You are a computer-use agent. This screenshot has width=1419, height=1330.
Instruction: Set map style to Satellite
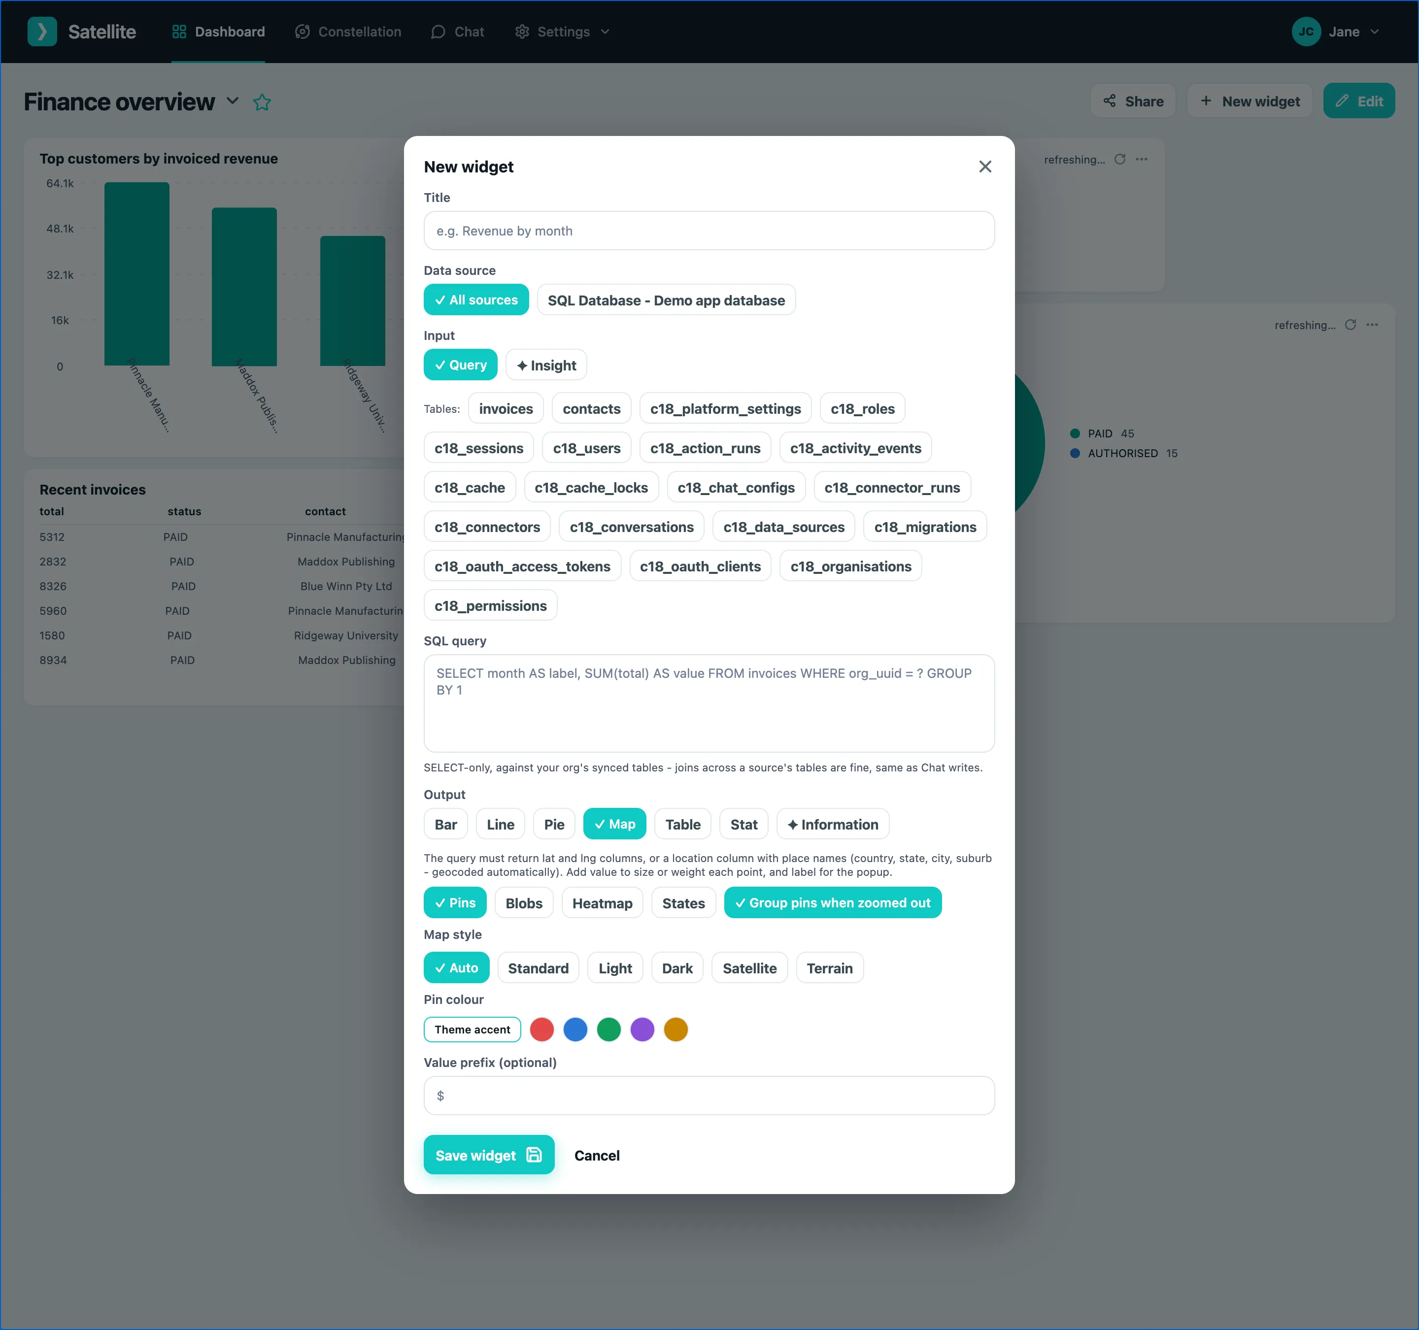pos(749,967)
